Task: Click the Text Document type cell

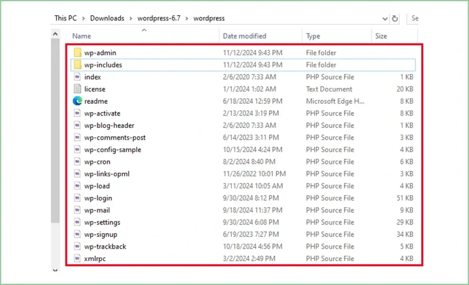Action: tap(329, 89)
